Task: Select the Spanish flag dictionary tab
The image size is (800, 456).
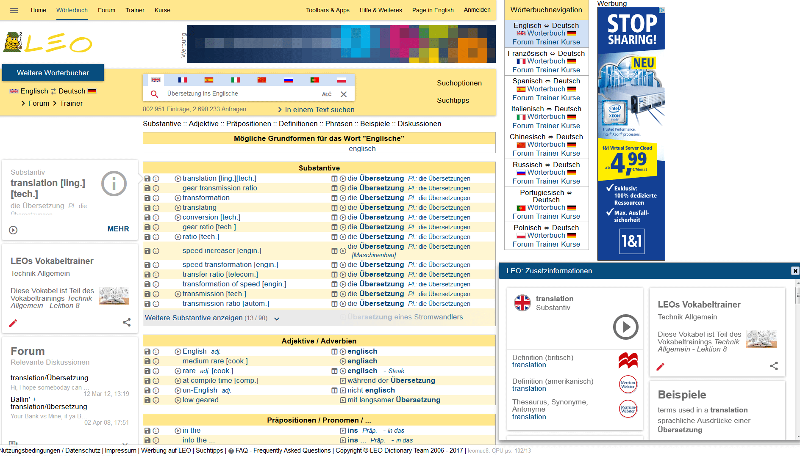Action: click(209, 80)
